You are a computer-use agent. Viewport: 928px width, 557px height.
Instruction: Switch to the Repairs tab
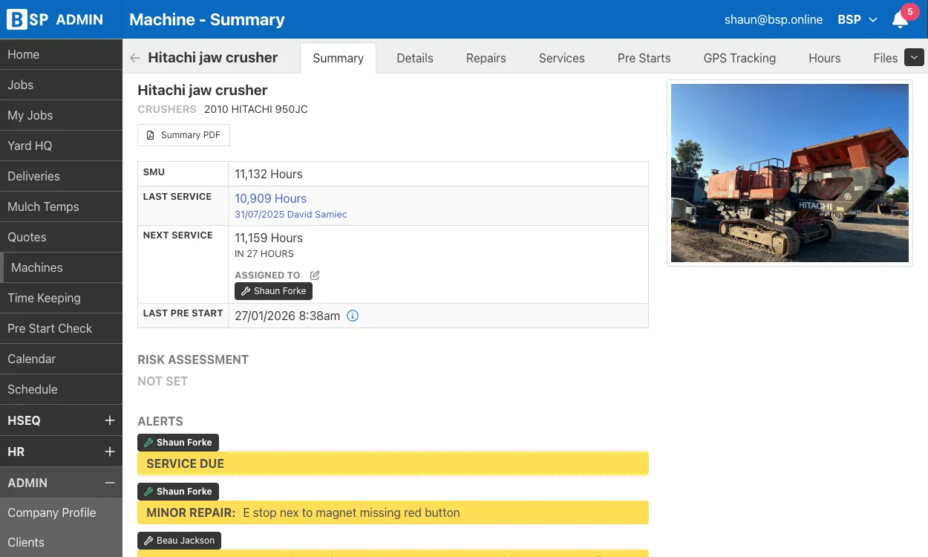tap(486, 58)
